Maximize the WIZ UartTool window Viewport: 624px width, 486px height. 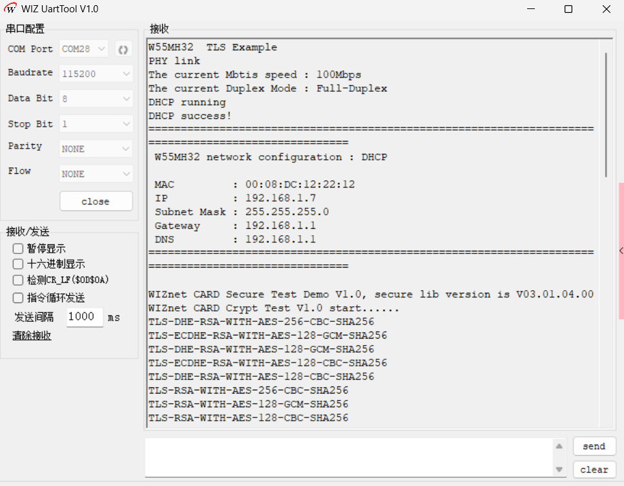(x=568, y=9)
